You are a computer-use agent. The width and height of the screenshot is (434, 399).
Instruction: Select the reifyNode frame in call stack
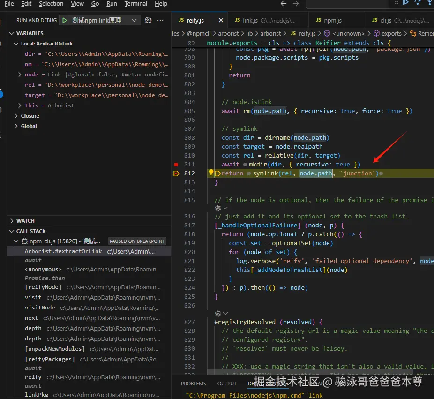coord(43,287)
